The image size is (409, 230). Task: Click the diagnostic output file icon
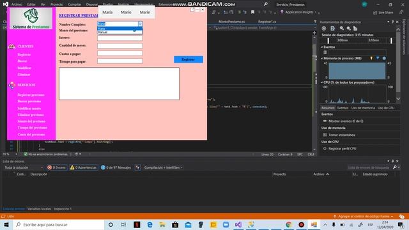[x=332, y=28]
